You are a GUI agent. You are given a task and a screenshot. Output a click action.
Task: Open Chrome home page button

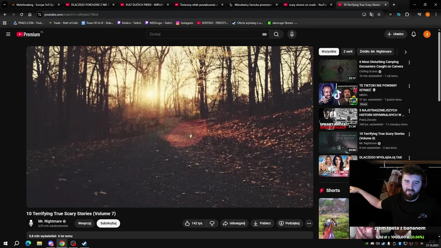pyautogui.click(x=30, y=14)
